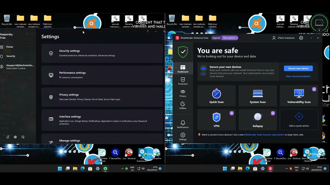Click the Upgrade button in Bitdefender
The image size is (330, 185).
point(216,38)
